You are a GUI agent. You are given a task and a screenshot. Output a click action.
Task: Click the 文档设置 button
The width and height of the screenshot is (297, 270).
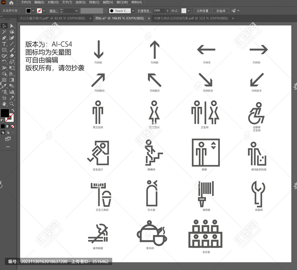(202, 11)
